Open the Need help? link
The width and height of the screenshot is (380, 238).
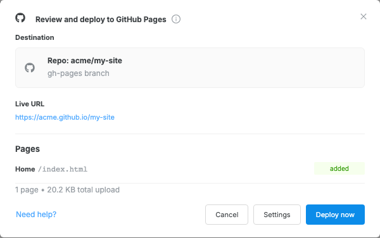pyautogui.click(x=36, y=215)
